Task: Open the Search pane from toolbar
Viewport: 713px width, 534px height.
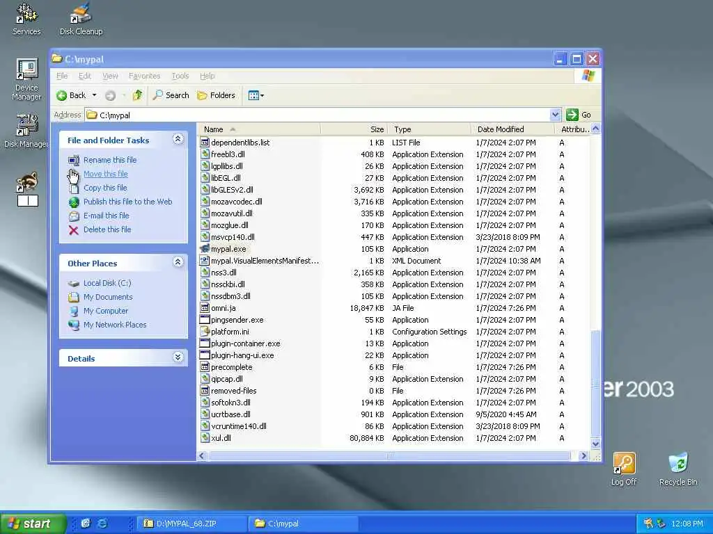Action: (x=171, y=95)
